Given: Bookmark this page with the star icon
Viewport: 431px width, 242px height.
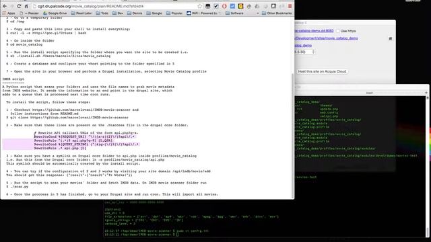Looking at the screenshot, I should point(200,6).
